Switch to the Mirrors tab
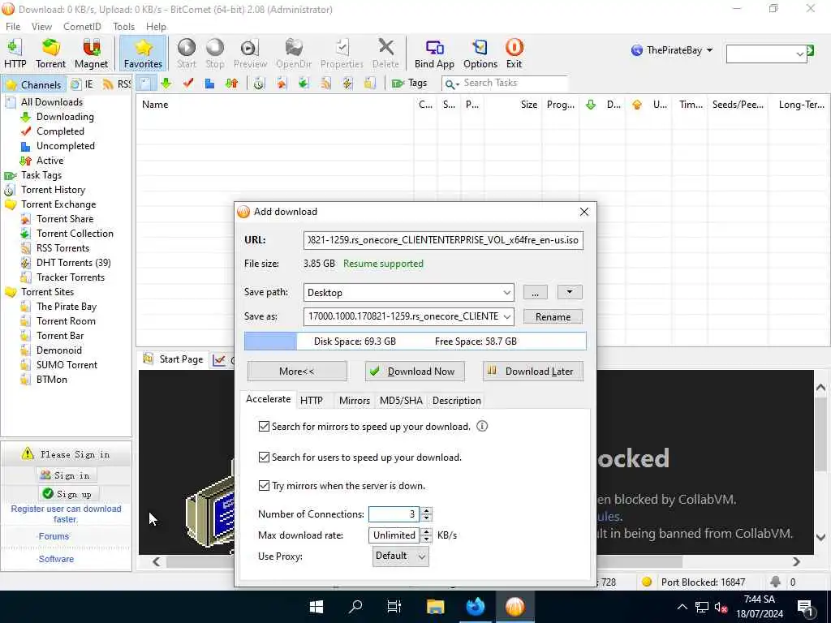The width and height of the screenshot is (831, 623). click(354, 401)
